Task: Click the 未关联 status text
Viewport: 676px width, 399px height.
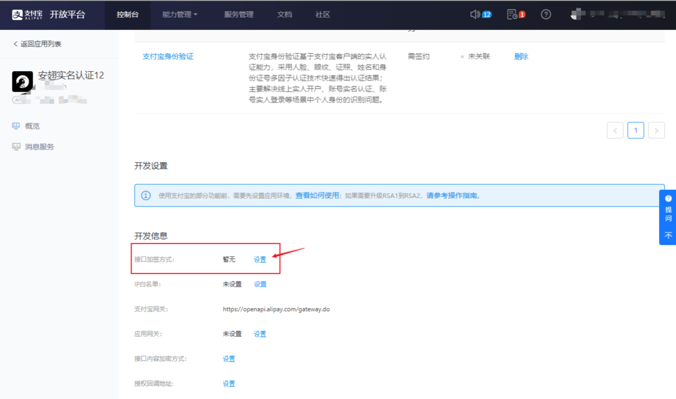Action: click(x=479, y=56)
